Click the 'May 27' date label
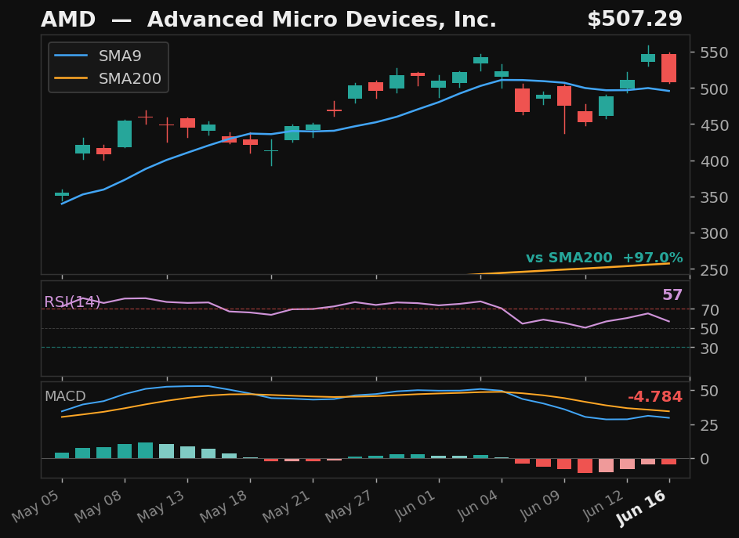This screenshot has width=739, height=538. [350, 505]
